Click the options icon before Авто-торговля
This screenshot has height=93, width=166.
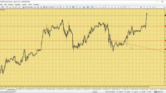coord(41,7)
